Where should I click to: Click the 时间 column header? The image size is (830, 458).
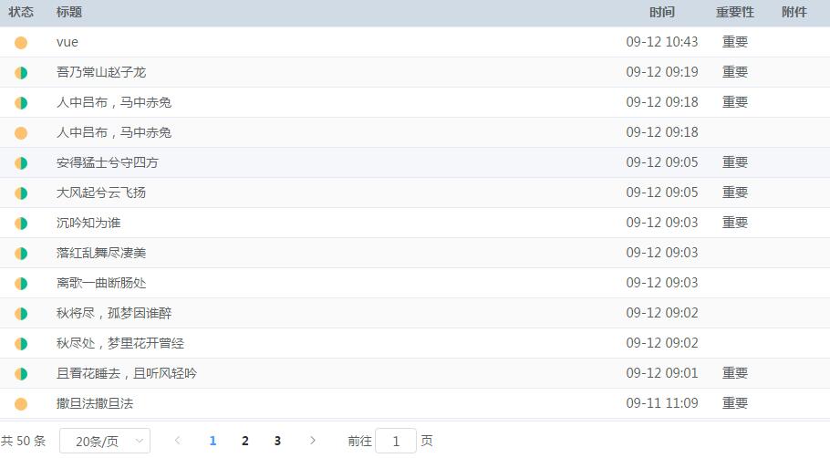662,12
